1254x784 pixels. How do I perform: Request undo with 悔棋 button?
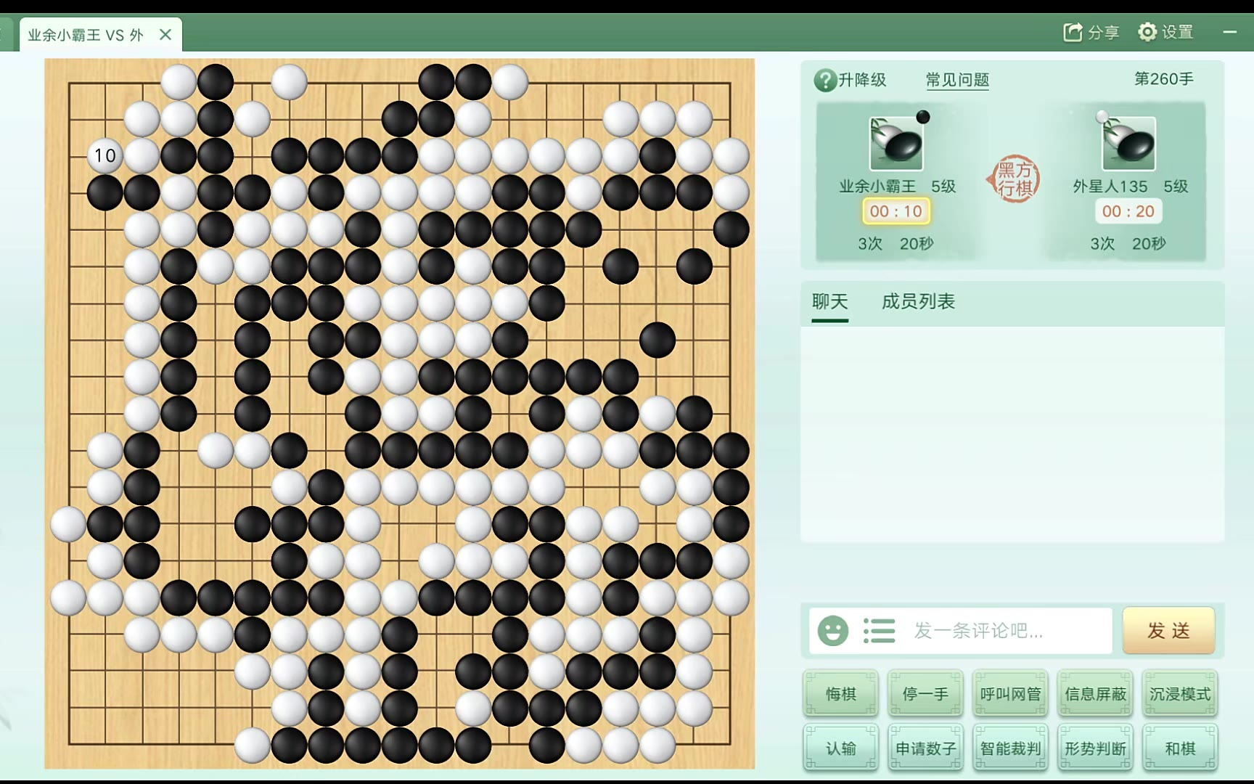tap(841, 694)
